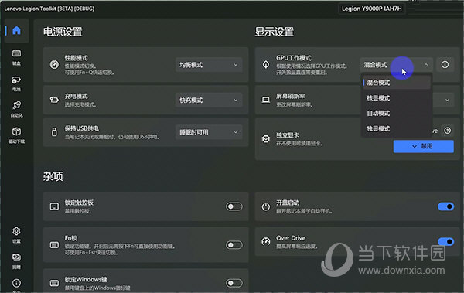
Task: Click the Legion Y9000P IAH7H model label
Action: pyautogui.click(x=372, y=9)
